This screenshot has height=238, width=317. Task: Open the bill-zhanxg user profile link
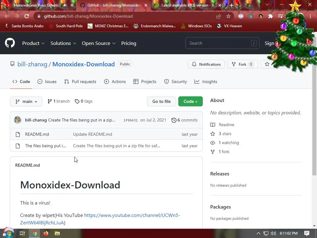click(32, 64)
